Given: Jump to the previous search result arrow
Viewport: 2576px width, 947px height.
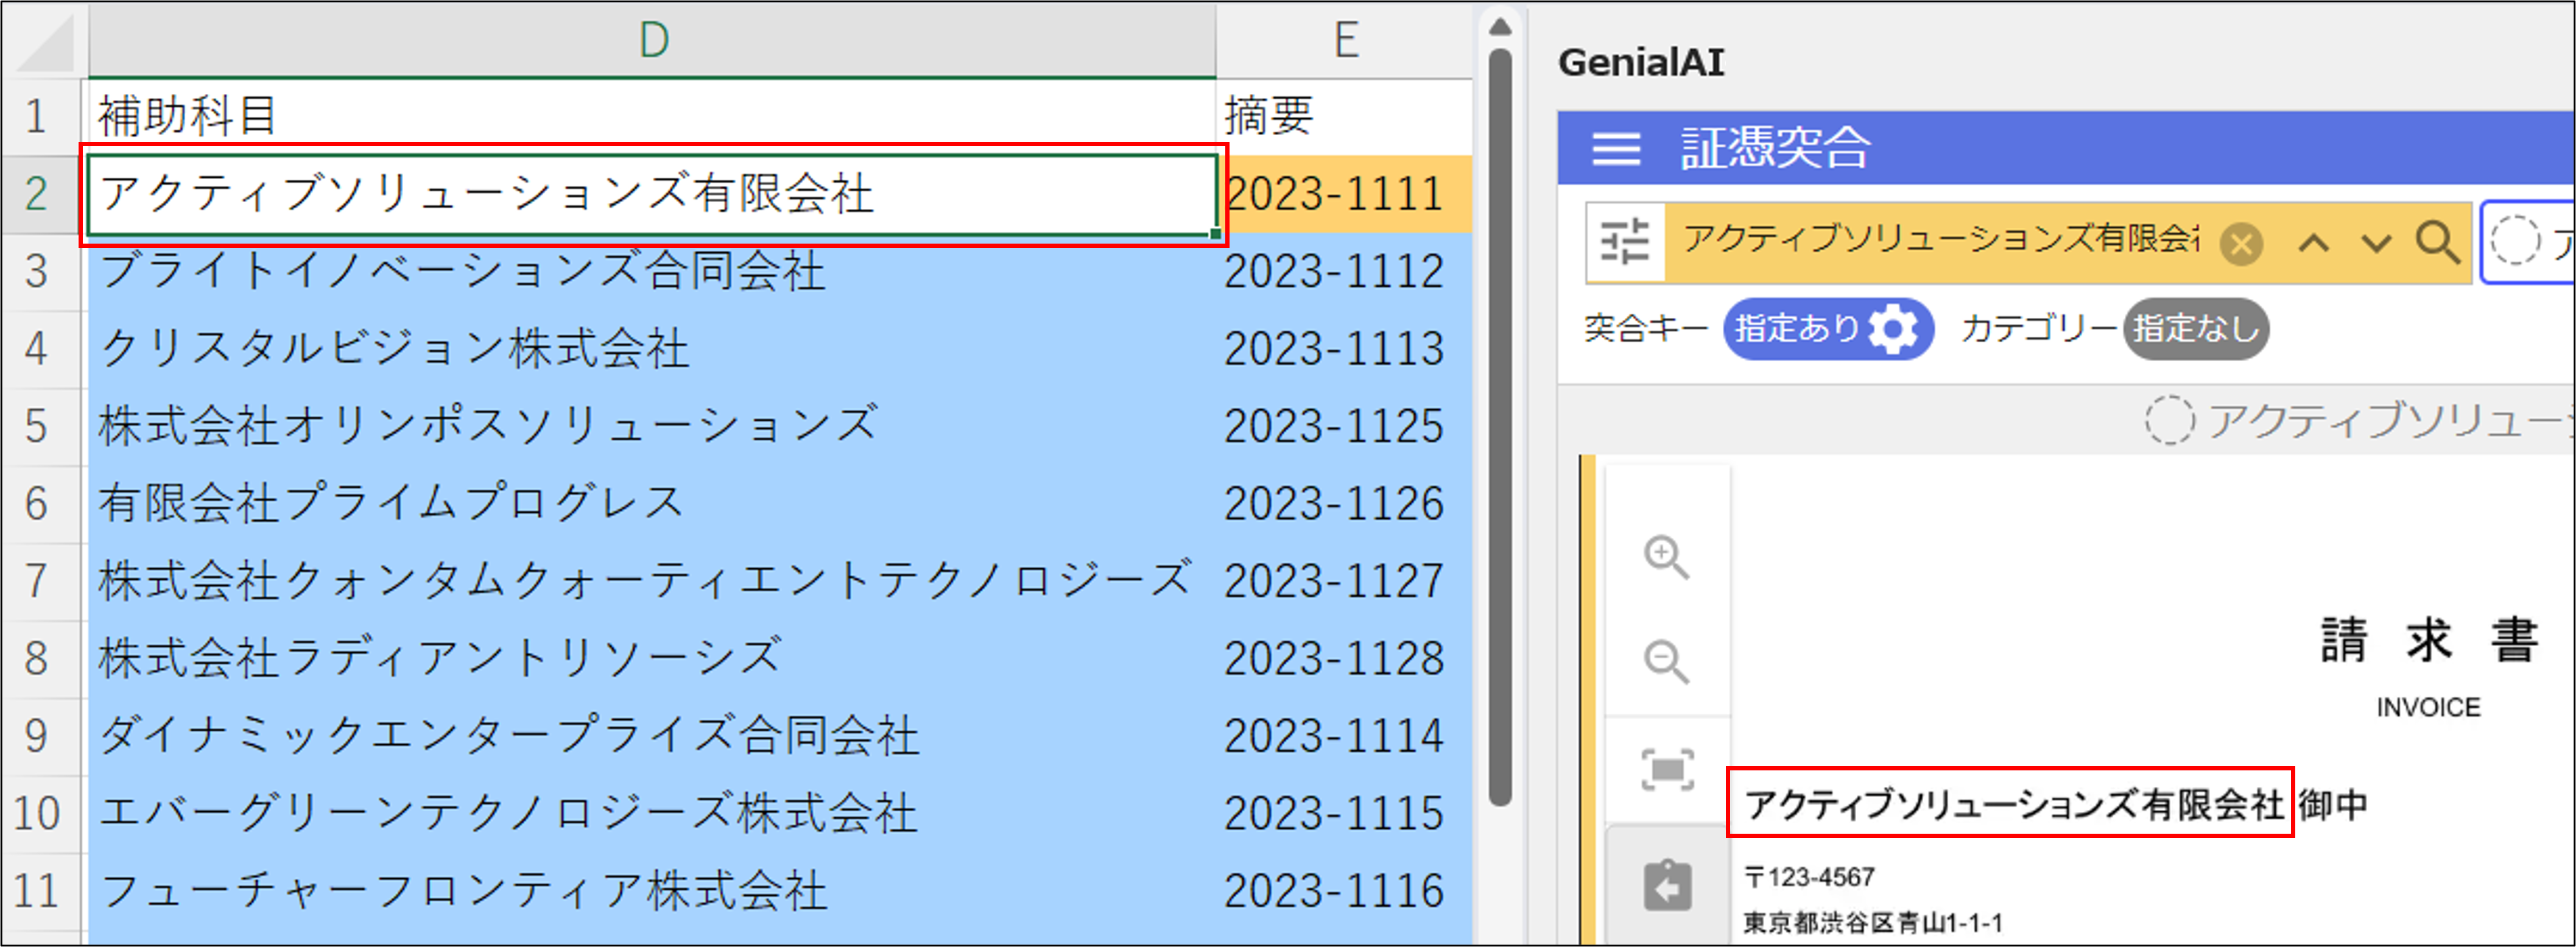Looking at the screenshot, I should [2314, 242].
